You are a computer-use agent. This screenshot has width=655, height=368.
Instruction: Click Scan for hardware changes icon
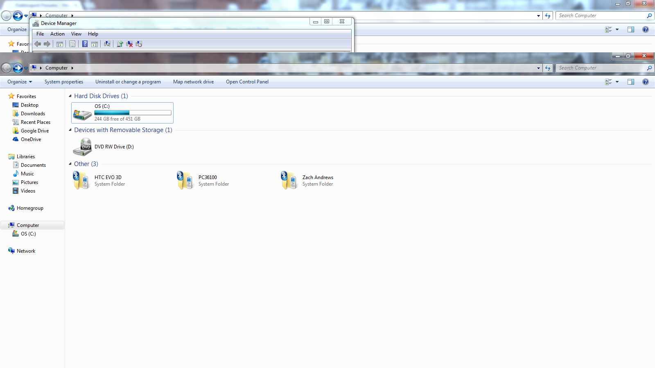coord(107,44)
